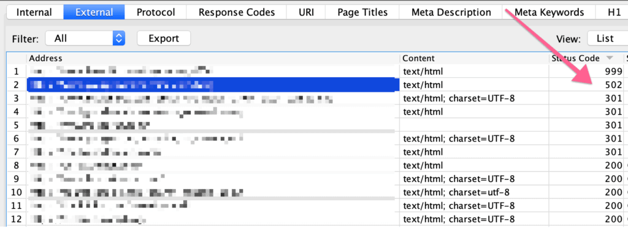Click the Export button

pyautogui.click(x=164, y=39)
